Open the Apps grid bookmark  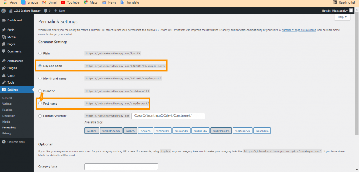(x=11, y=2)
